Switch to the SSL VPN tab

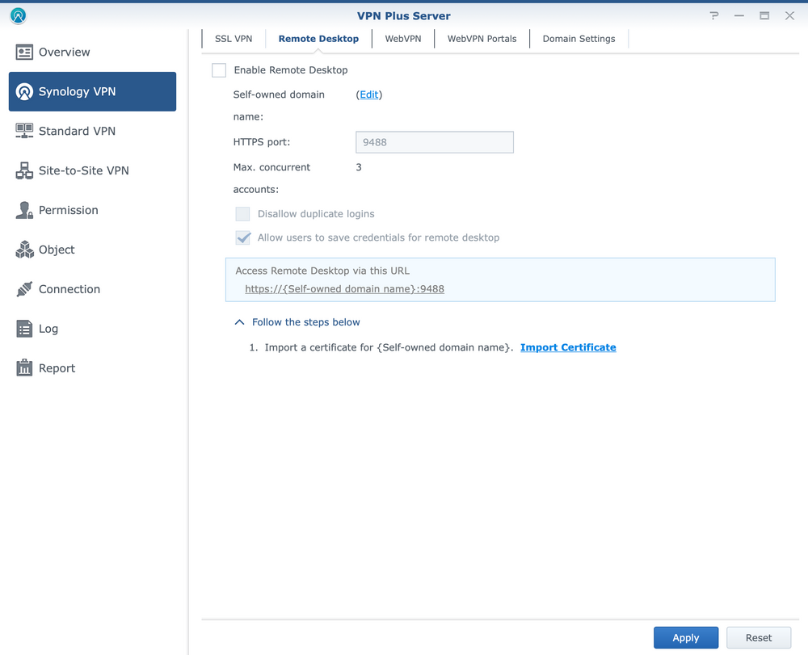pos(234,39)
